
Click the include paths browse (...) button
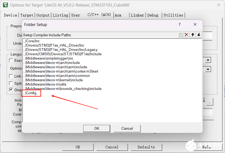[210, 102]
